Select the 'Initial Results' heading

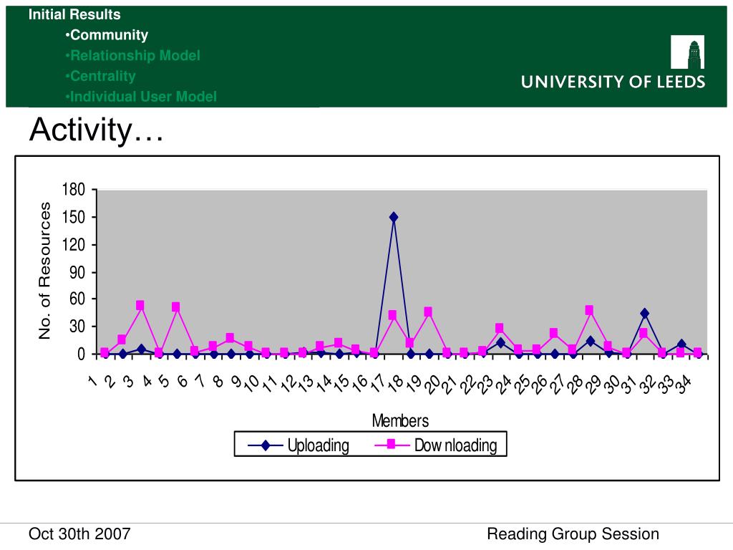point(74,14)
